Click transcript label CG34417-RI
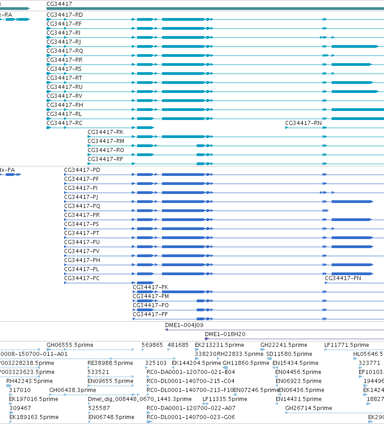This screenshot has height=424, width=384. click(x=63, y=33)
